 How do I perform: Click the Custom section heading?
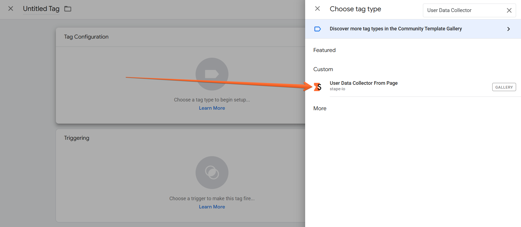point(323,69)
